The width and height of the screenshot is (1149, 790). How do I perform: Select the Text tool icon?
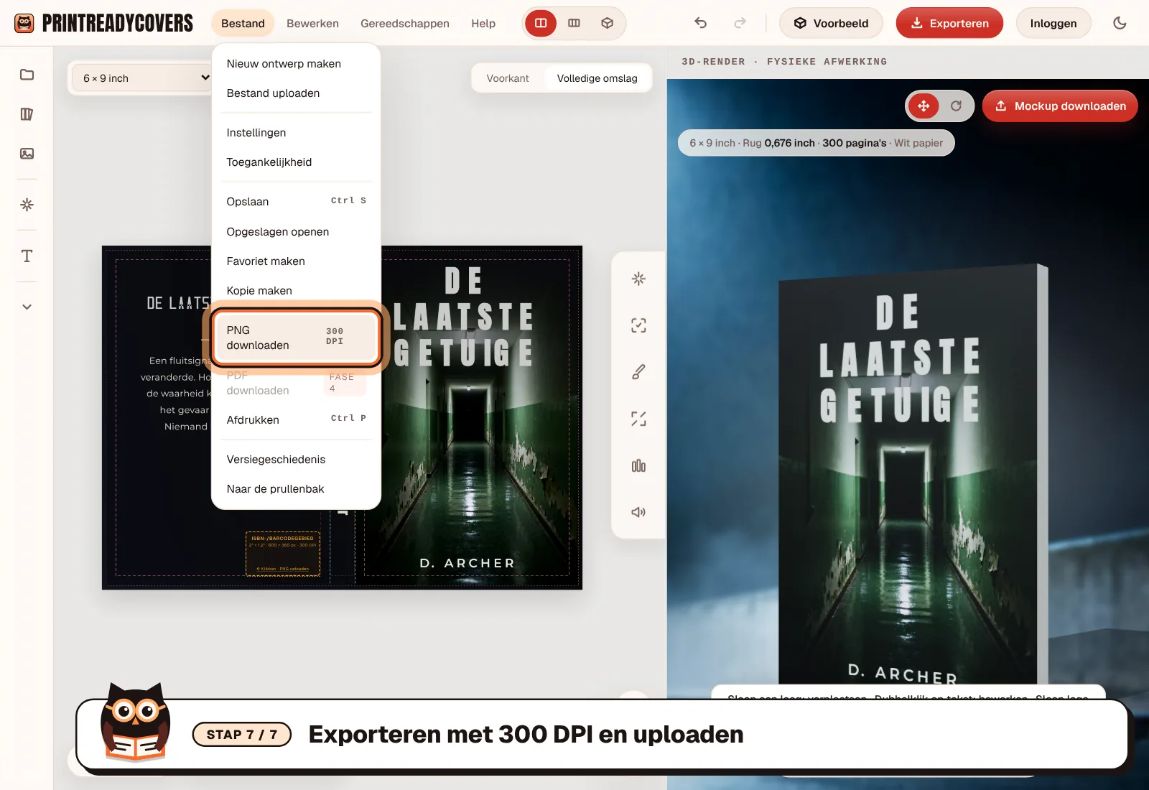tap(27, 256)
